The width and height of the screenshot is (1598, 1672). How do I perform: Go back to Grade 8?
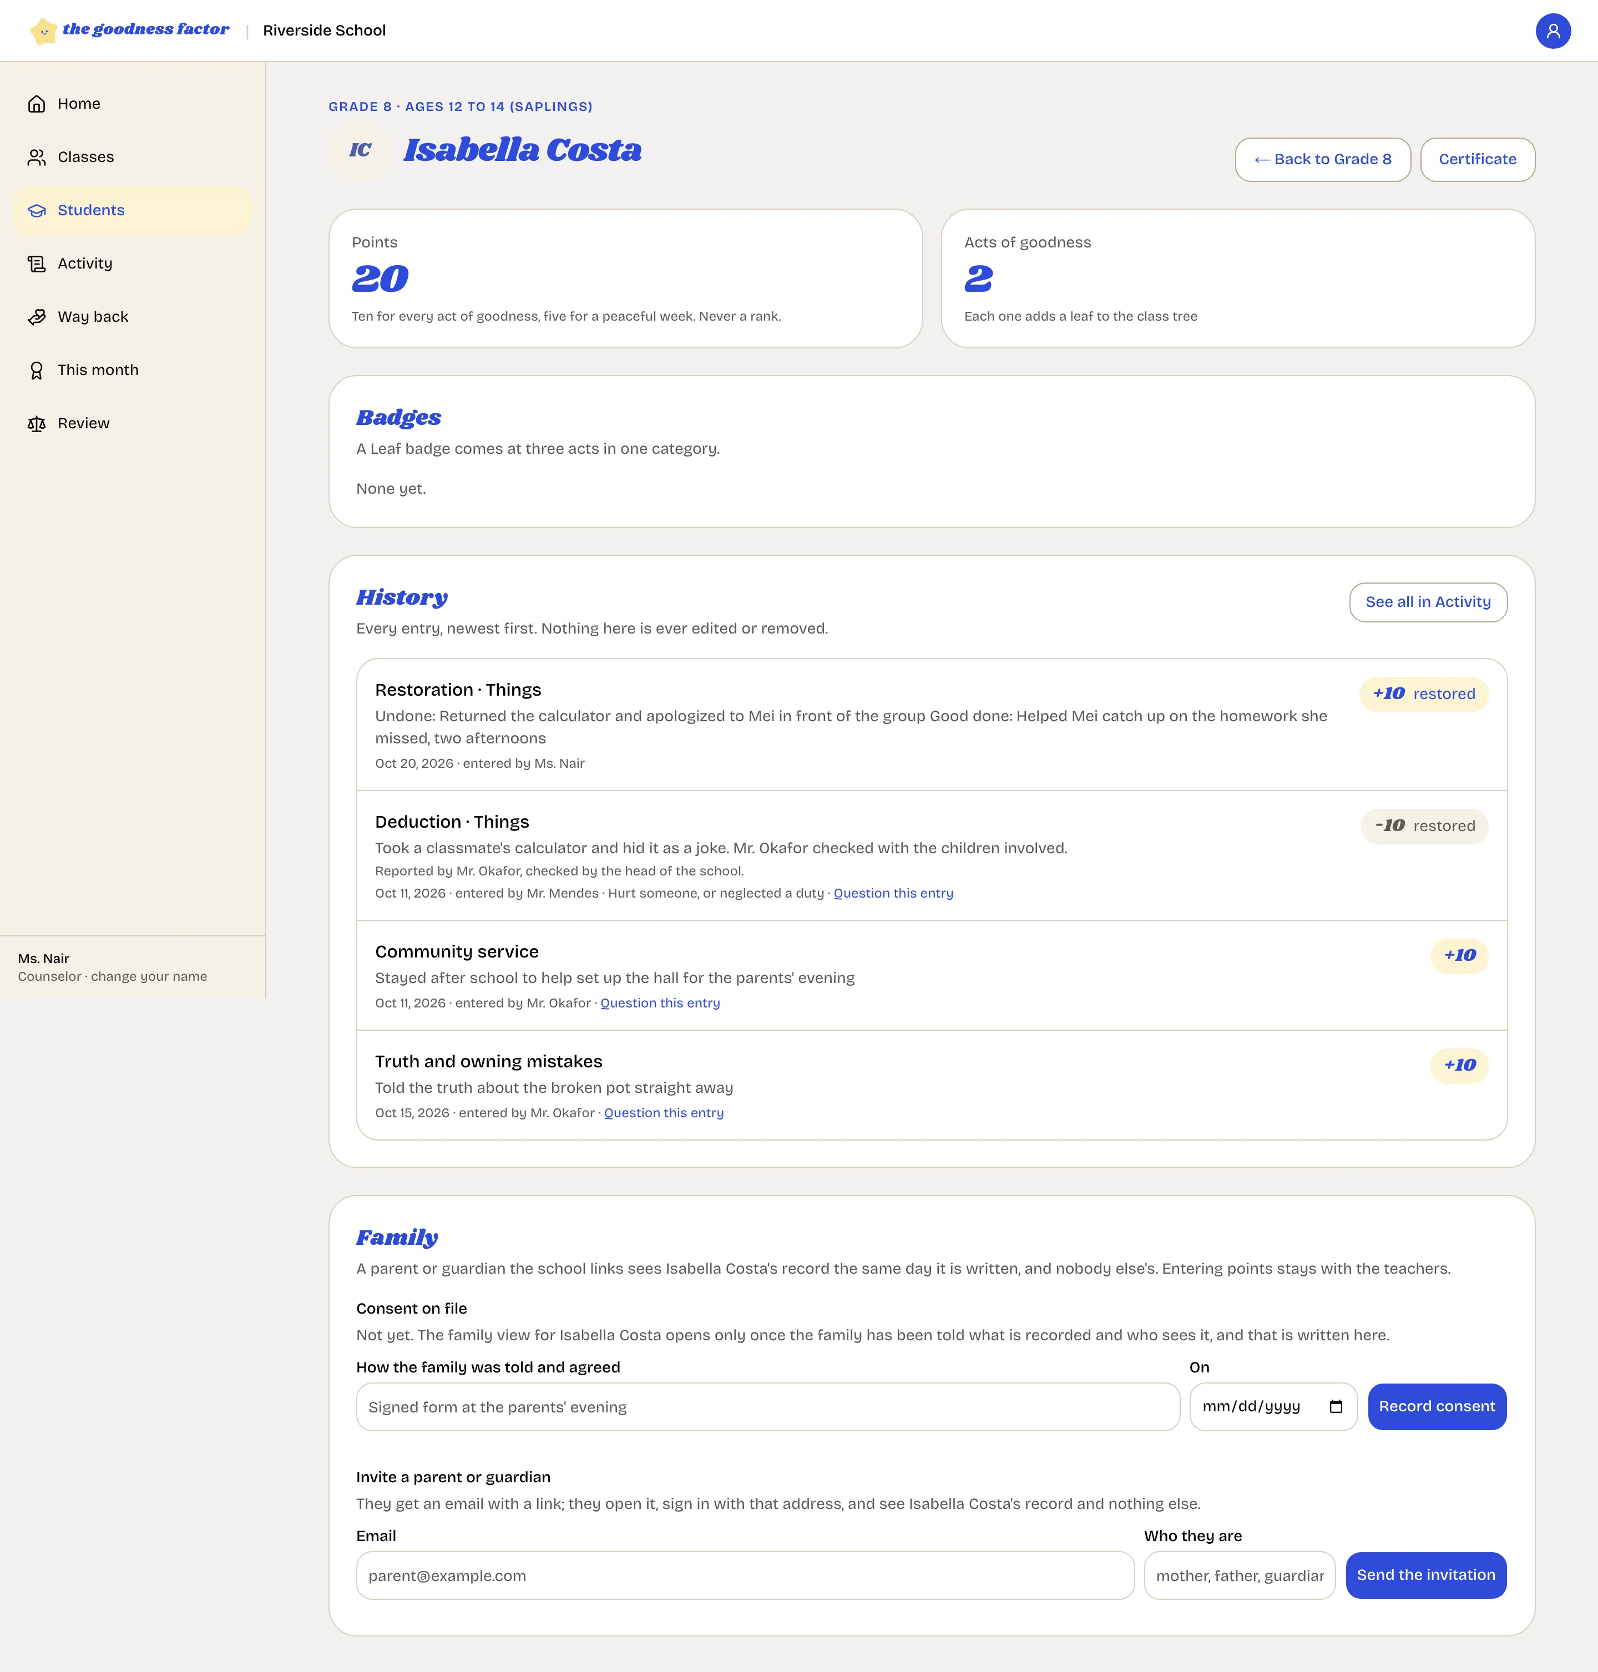(1322, 159)
